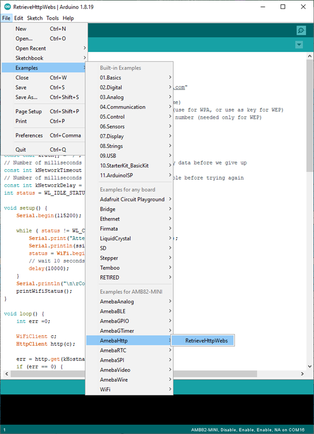Open the Help menu

click(68, 18)
